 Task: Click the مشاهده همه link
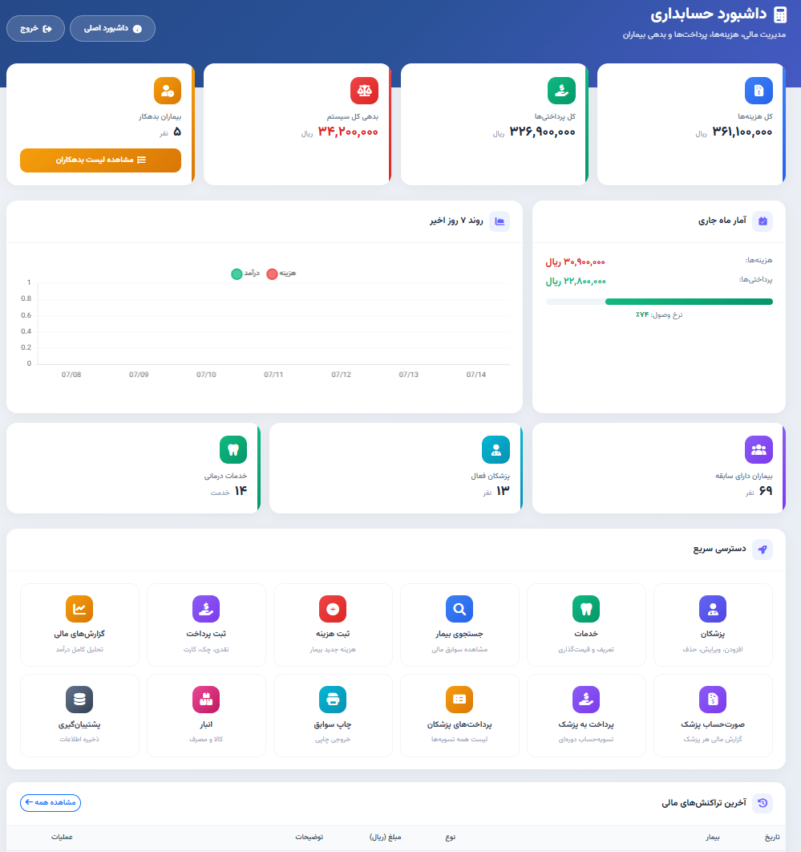click(51, 802)
